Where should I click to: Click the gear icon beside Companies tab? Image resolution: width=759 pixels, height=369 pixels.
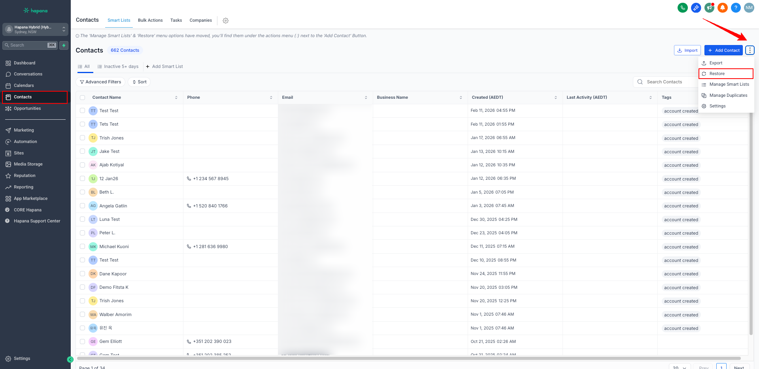(x=226, y=21)
